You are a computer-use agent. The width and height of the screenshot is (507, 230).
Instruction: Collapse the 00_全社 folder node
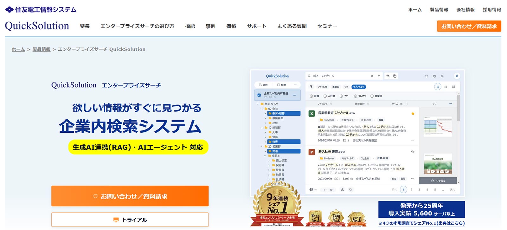(x=261, y=109)
